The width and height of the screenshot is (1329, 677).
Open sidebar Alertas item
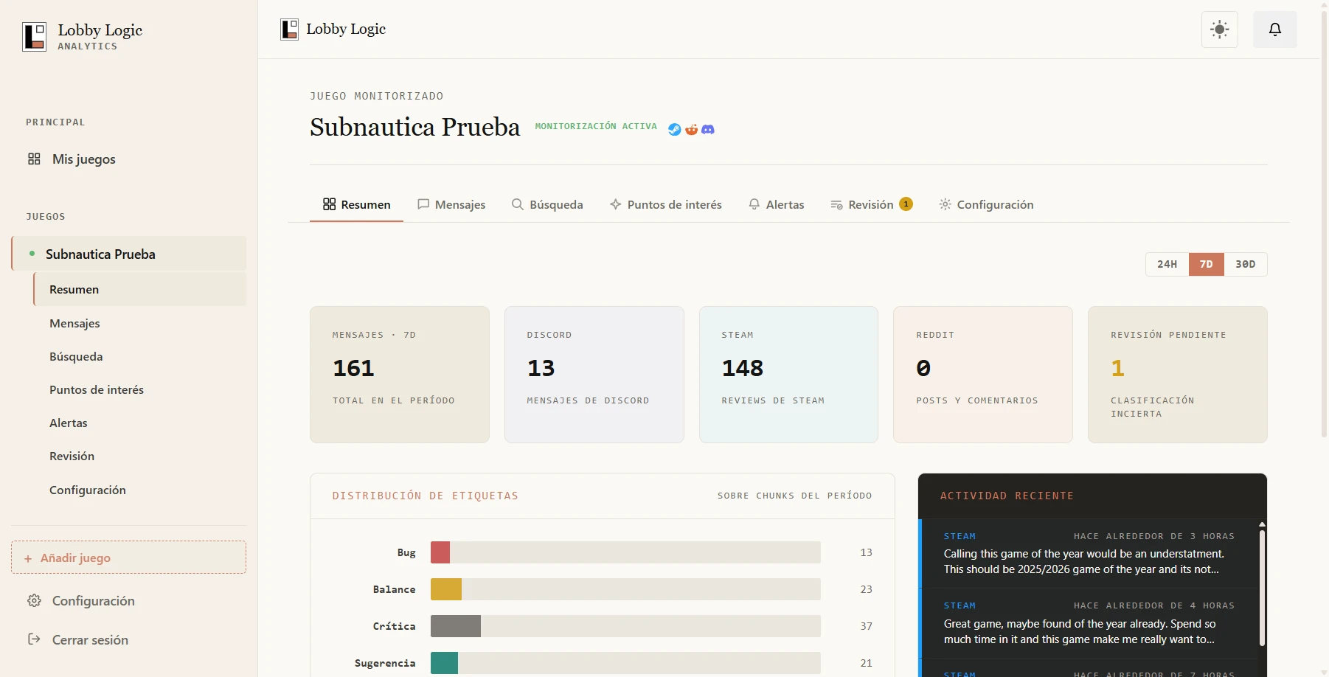[140, 423]
